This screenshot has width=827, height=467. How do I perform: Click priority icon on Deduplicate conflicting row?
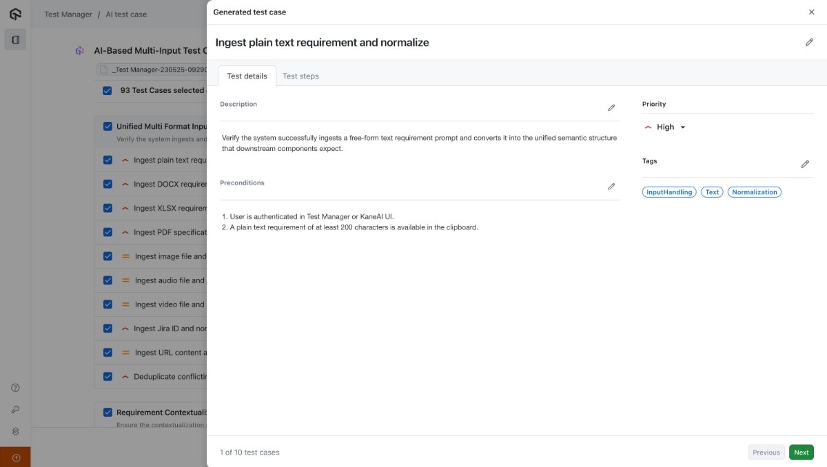tap(125, 377)
